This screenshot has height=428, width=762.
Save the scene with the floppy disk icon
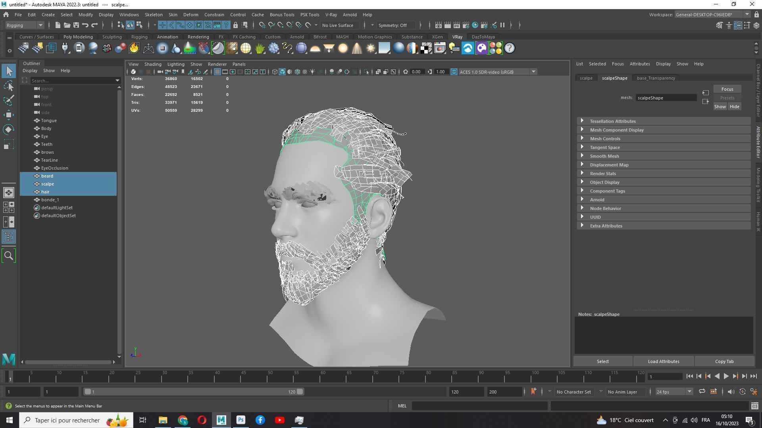76,25
